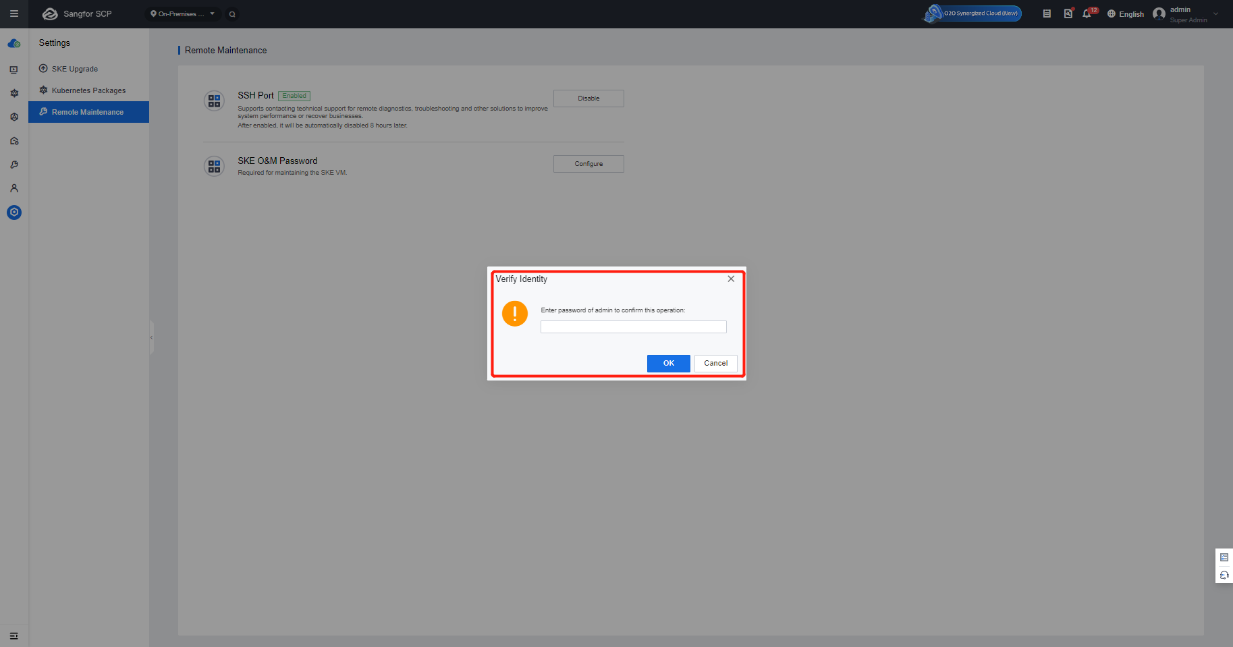The width and height of the screenshot is (1233, 647).
Task: Click the SSH Port grid icon
Action: pos(215,101)
